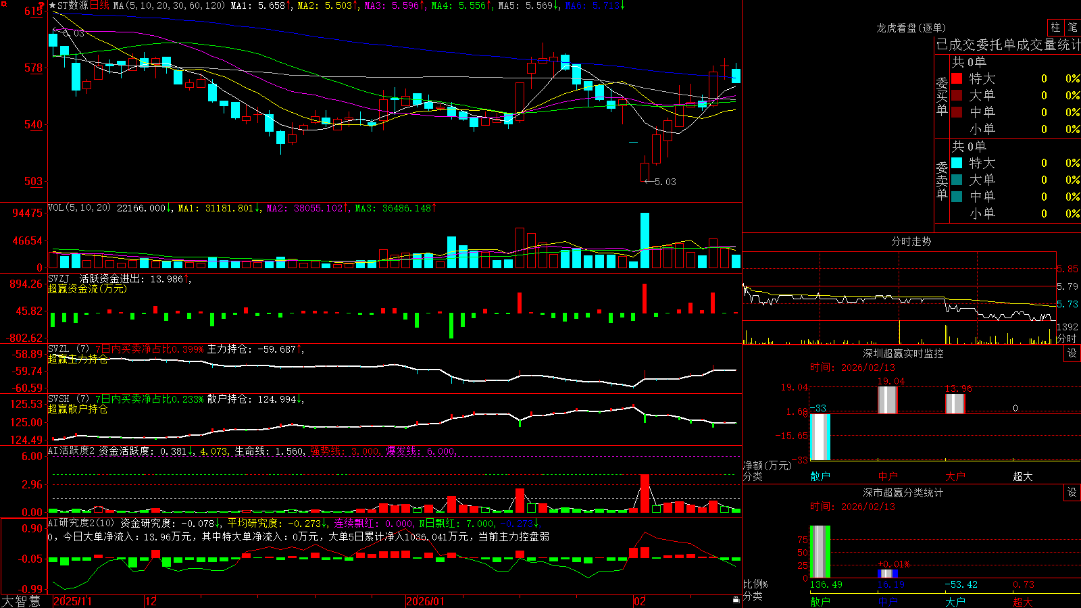This screenshot has width=1081, height=608.
Task: Click the 日线 period label
Action: (x=99, y=5)
